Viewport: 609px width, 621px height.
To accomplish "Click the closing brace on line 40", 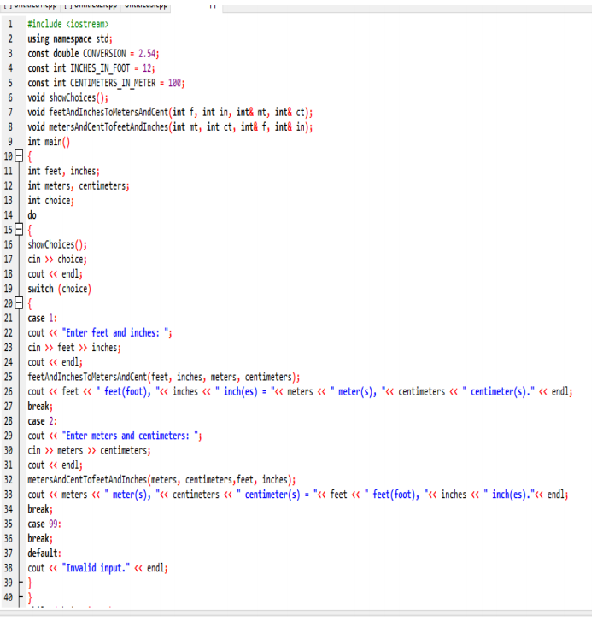I will point(30,597).
